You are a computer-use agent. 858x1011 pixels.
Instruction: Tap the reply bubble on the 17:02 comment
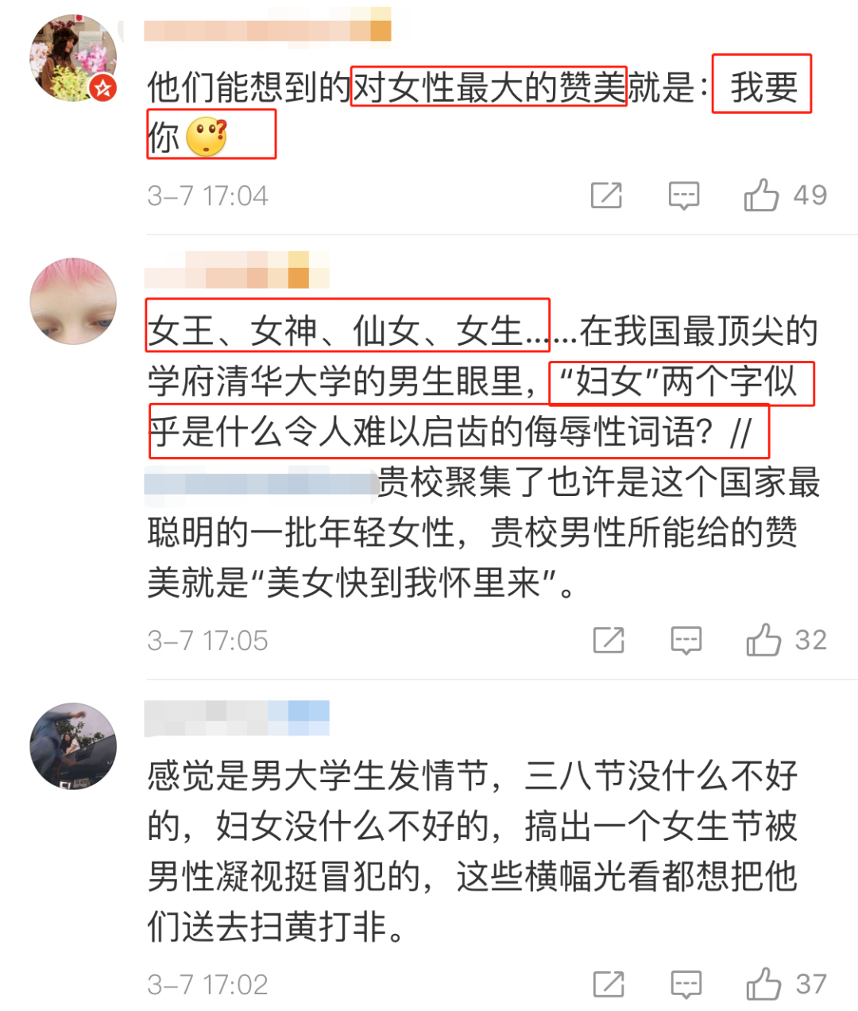686,985
